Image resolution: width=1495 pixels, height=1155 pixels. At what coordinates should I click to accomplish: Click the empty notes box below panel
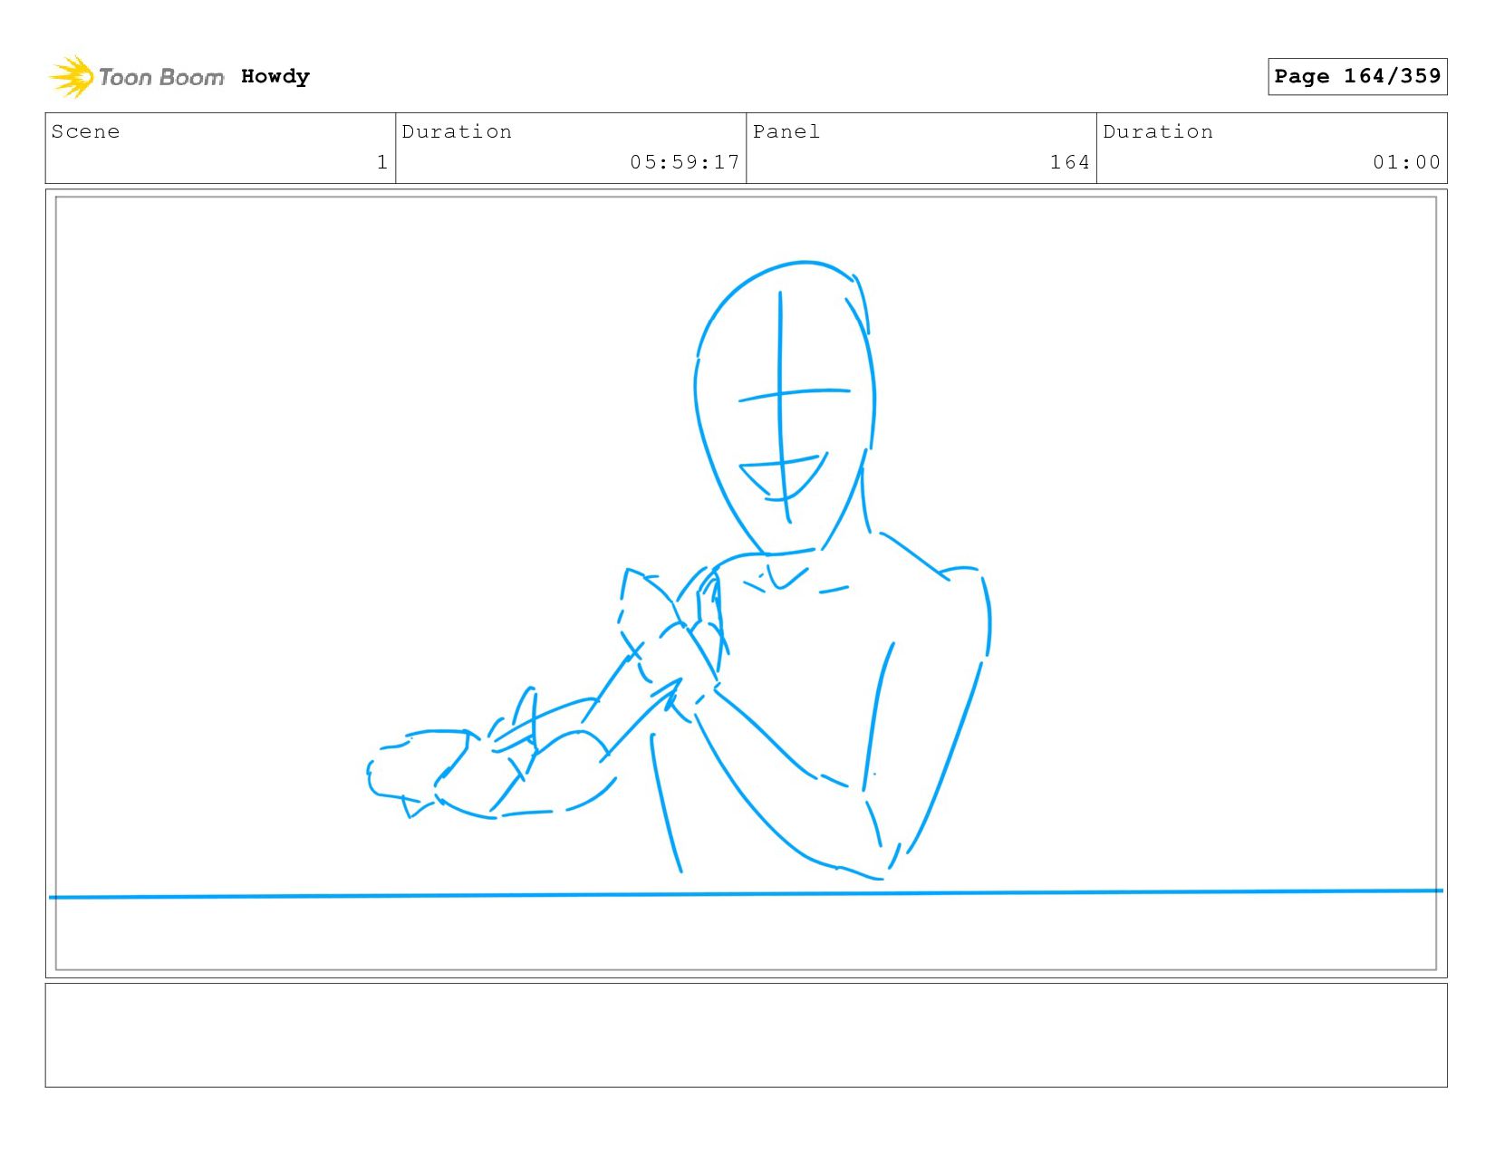pyautogui.click(x=746, y=1035)
